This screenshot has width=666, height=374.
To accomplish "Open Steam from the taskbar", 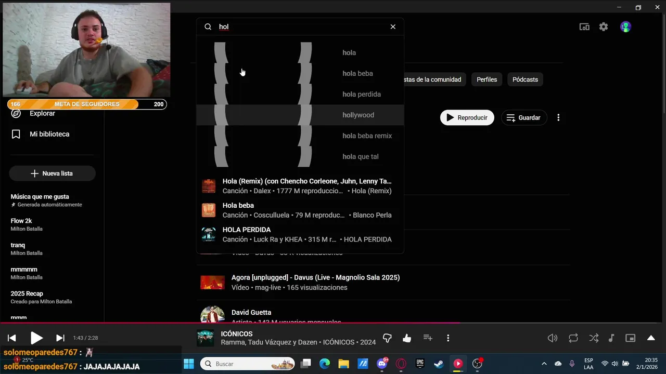I will (x=439, y=364).
